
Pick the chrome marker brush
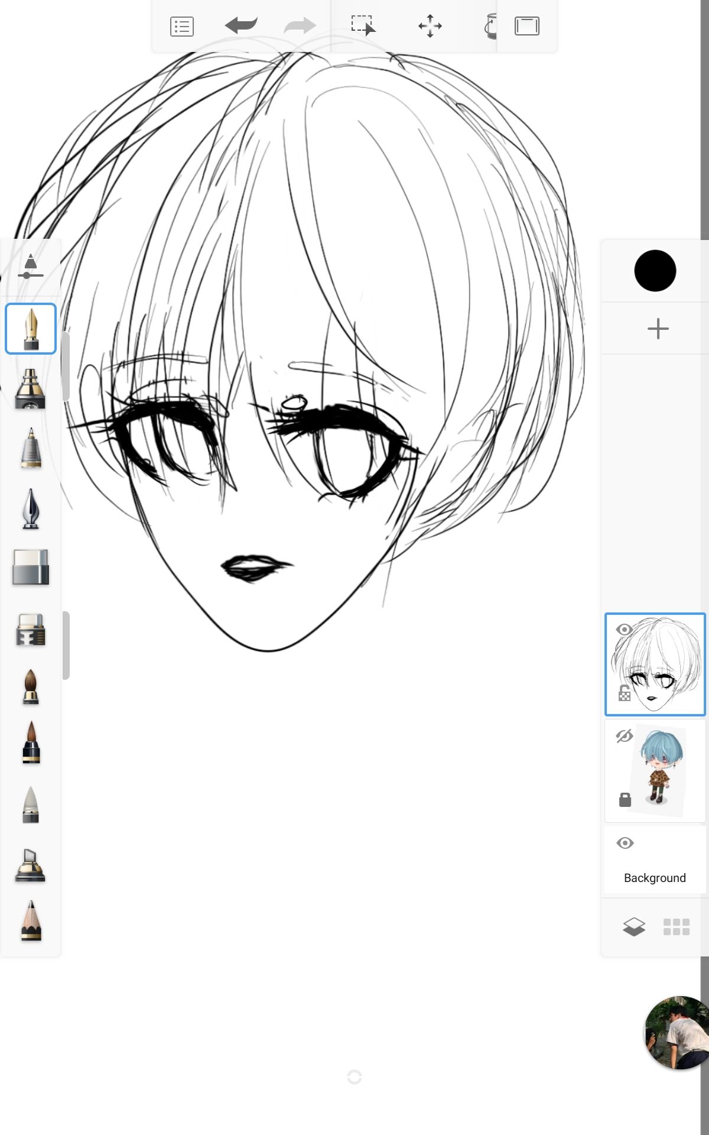(x=30, y=388)
